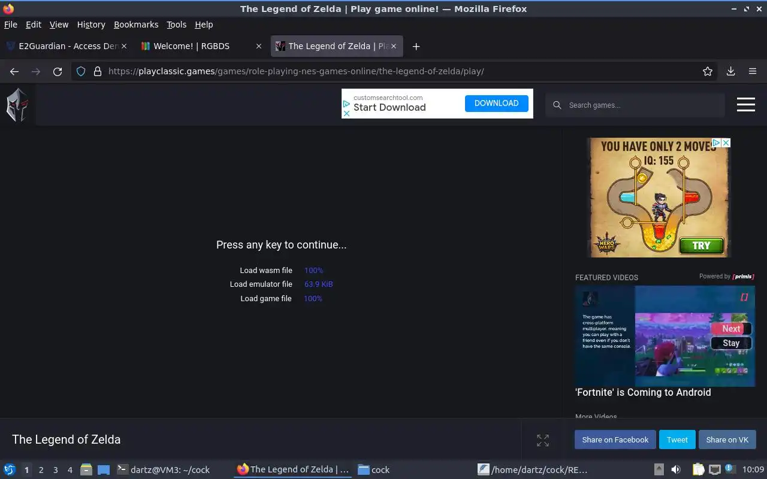Viewport: 767px width, 479px height.
Task: Click Next in the featured video
Action: 731,329
